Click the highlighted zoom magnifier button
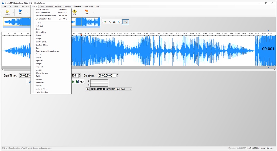The height and width of the screenshot is (151, 277). tap(126, 22)
